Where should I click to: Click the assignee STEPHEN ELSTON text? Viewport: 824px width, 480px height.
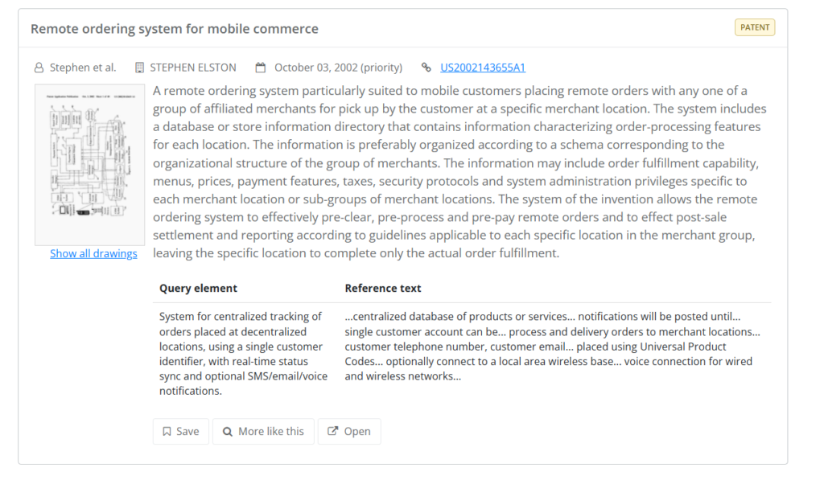pyautogui.click(x=193, y=68)
